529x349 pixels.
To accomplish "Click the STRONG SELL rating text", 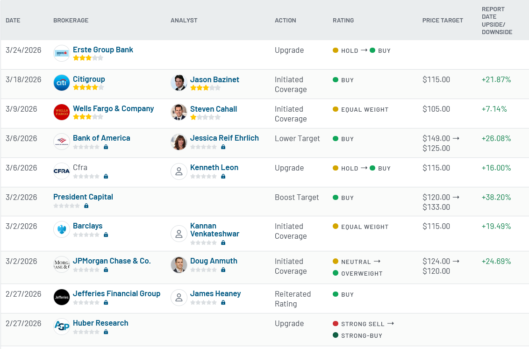I will (x=363, y=324).
